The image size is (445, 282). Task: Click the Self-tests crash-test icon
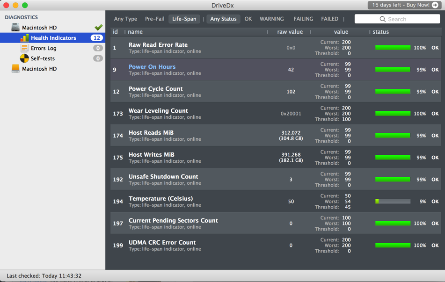coord(24,58)
